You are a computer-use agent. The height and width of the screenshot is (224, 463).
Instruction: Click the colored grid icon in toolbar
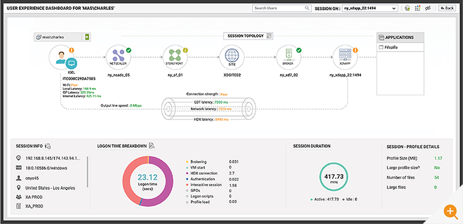[x=417, y=8]
